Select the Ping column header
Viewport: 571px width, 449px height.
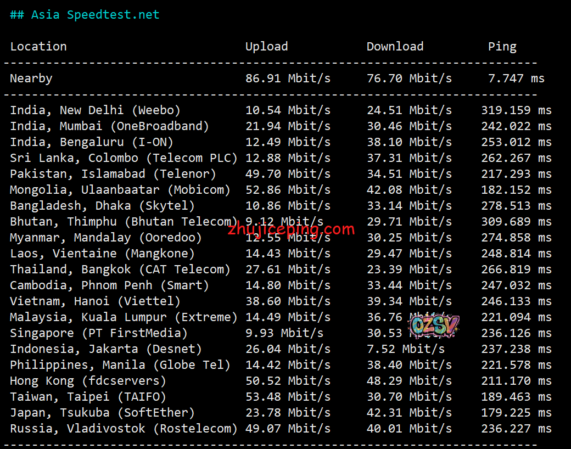(502, 47)
